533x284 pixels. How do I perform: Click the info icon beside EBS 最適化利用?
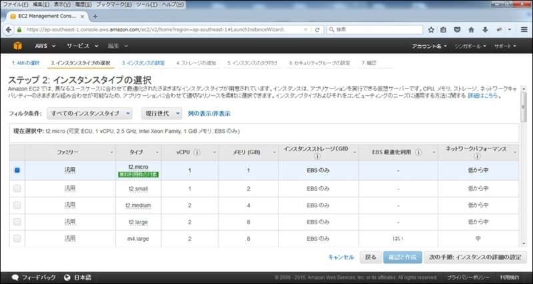pyautogui.click(x=416, y=152)
